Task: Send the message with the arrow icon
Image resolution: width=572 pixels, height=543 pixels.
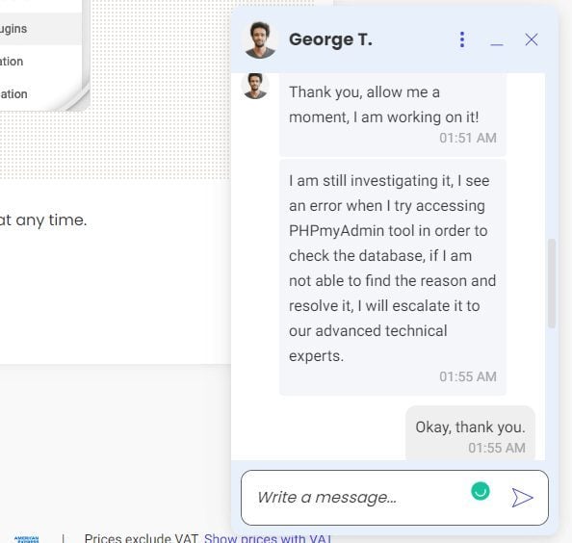Action: [522, 498]
